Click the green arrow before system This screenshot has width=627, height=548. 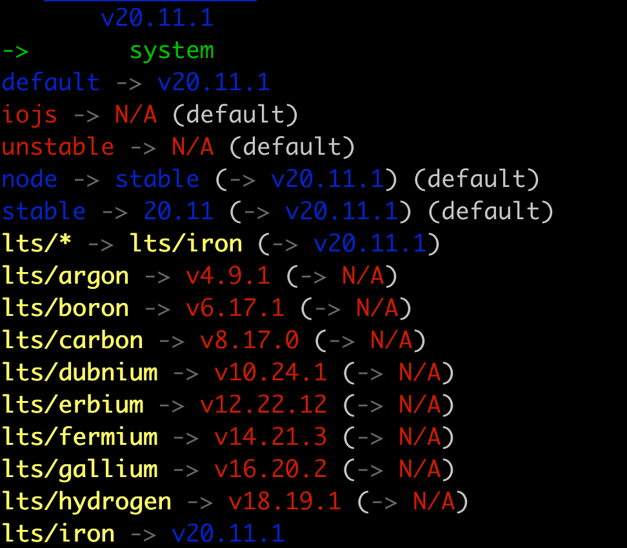[15, 50]
